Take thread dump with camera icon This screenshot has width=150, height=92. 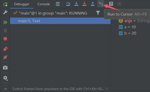[x=5, y=67]
